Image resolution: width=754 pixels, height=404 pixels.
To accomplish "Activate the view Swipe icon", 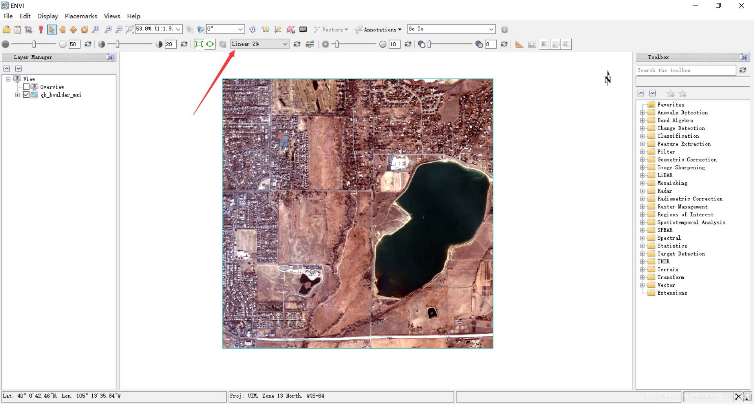I will click(566, 44).
